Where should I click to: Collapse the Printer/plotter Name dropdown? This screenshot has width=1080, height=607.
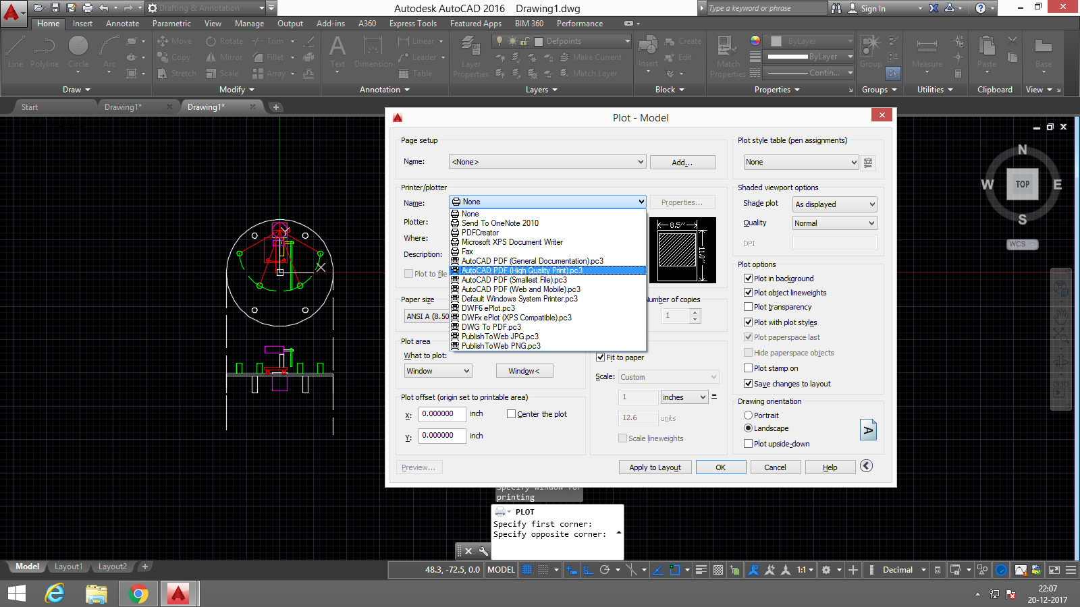(547, 202)
